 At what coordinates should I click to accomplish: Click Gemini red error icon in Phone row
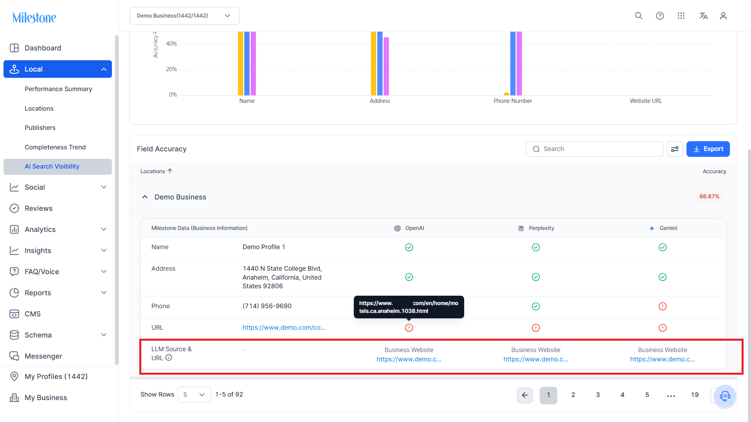[663, 306]
